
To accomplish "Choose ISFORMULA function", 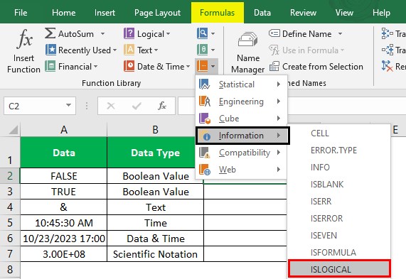I will [x=339, y=252].
